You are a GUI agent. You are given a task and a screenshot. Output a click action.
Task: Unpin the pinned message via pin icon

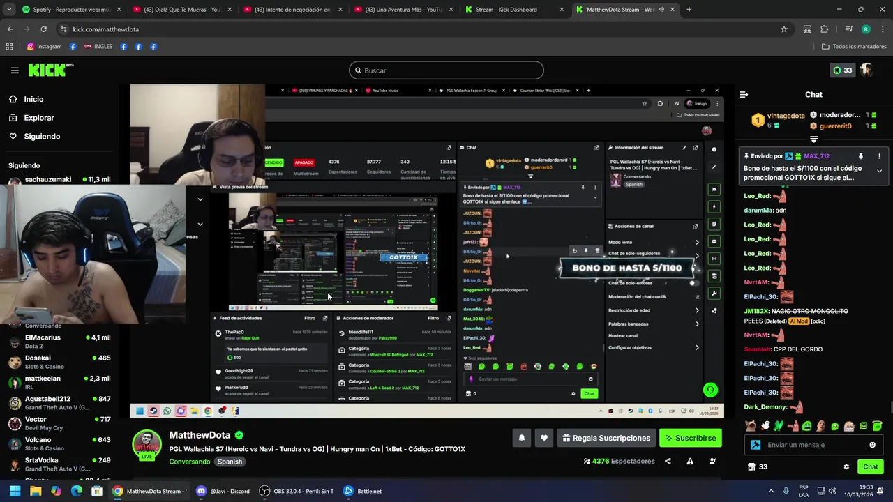860,156
